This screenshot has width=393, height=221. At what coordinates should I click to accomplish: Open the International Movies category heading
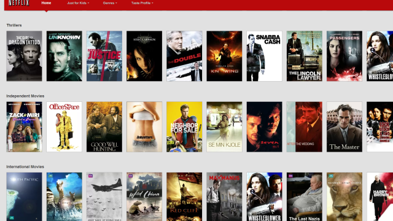25,166
